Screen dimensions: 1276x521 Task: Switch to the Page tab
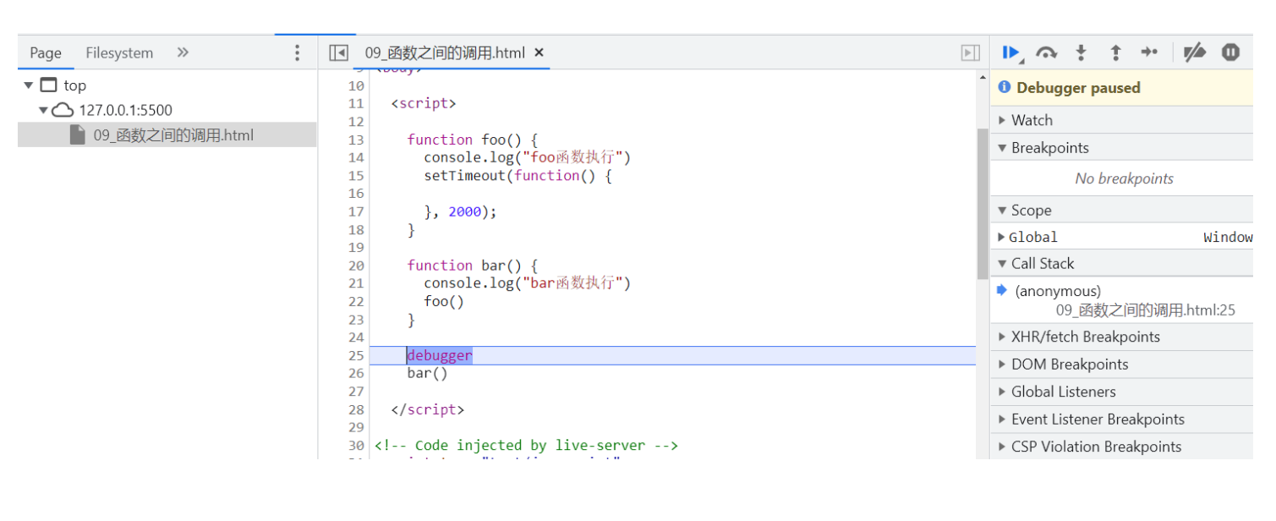[x=46, y=52]
